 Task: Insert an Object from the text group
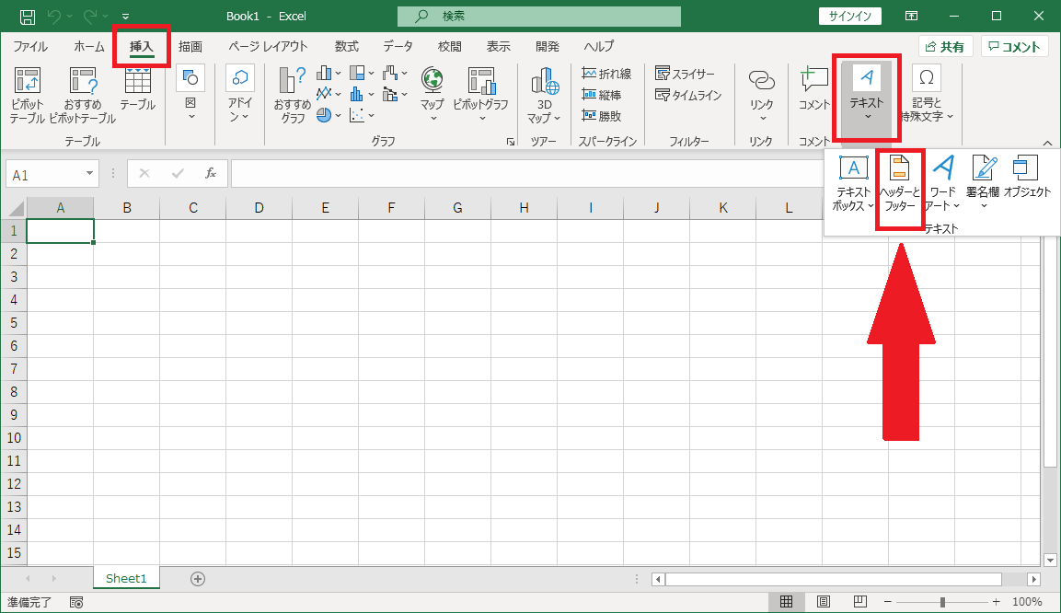pos(1026,170)
